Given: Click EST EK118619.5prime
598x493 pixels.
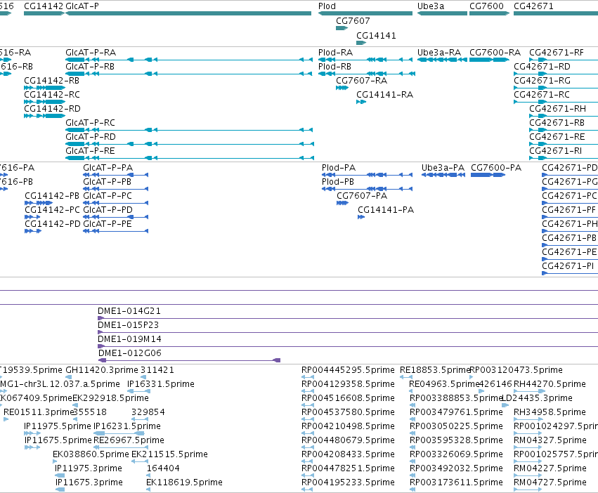Looking at the screenshot, I should point(148,489).
